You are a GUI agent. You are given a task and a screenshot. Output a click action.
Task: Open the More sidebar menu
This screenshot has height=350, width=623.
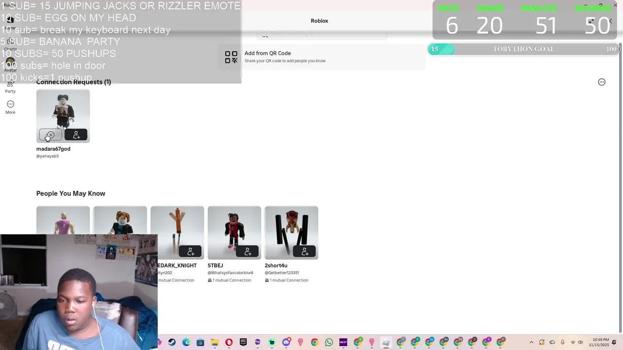(x=10, y=107)
